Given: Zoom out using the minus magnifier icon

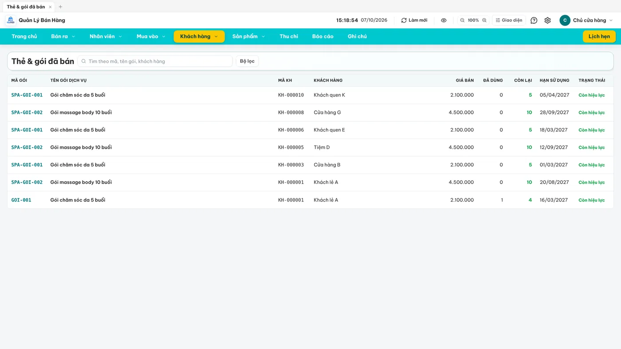Looking at the screenshot, I should click(x=462, y=20).
